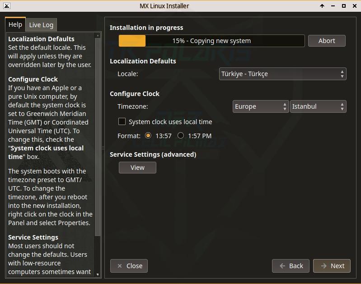Open the Live Log tab

[41, 25]
